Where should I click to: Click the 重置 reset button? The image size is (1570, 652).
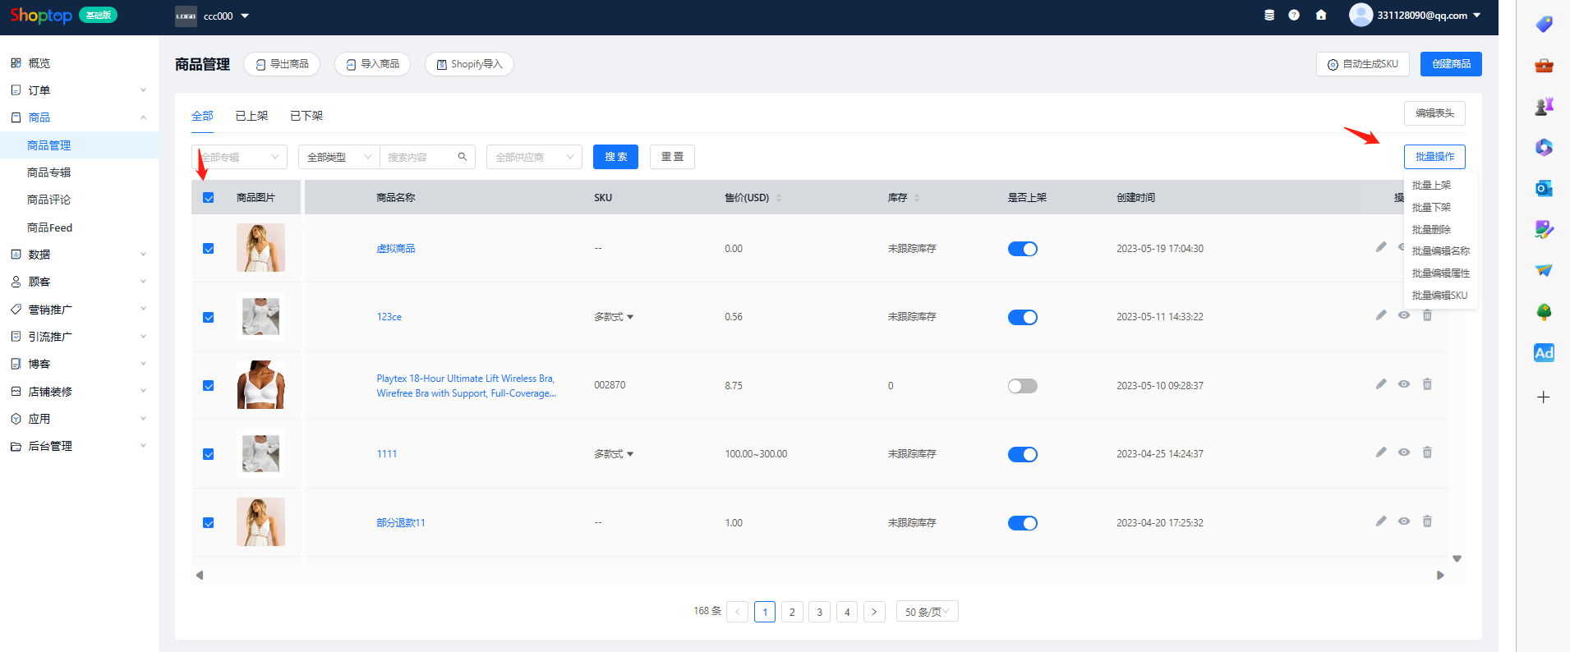(672, 157)
